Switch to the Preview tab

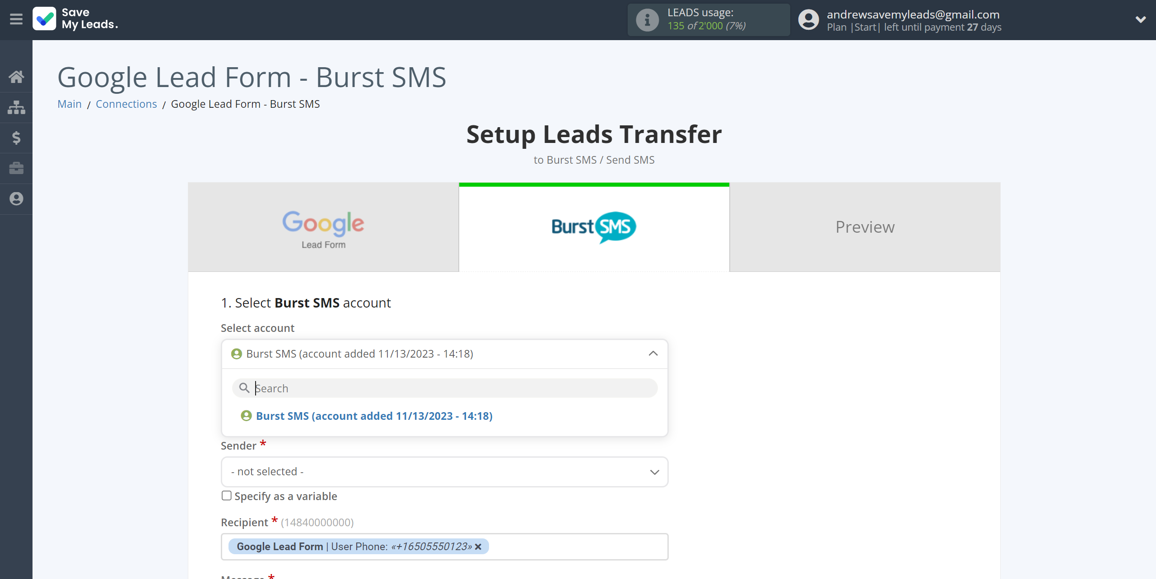[866, 227]
